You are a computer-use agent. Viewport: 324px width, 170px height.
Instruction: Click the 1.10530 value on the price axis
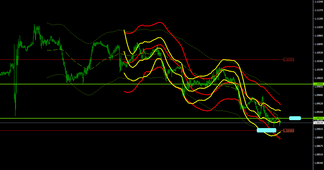tap(319, 53)
